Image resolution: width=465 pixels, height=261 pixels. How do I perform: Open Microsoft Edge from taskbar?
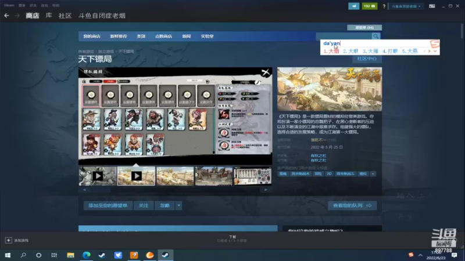tap(86, 255)
